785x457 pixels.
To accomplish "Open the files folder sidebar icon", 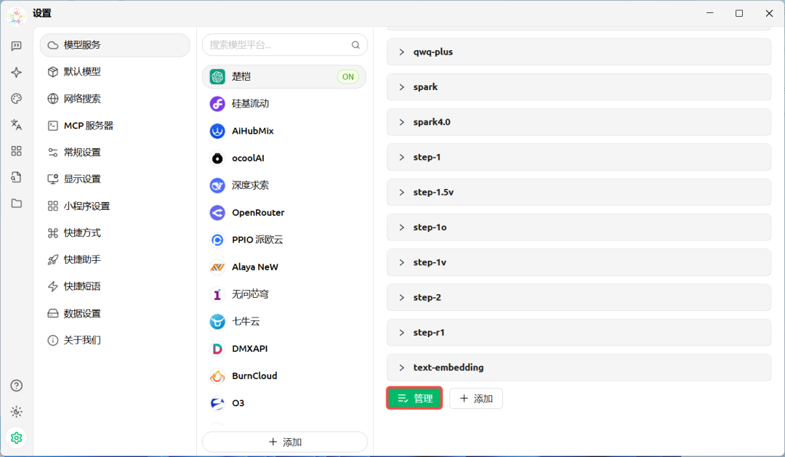I will coord(17,203).
